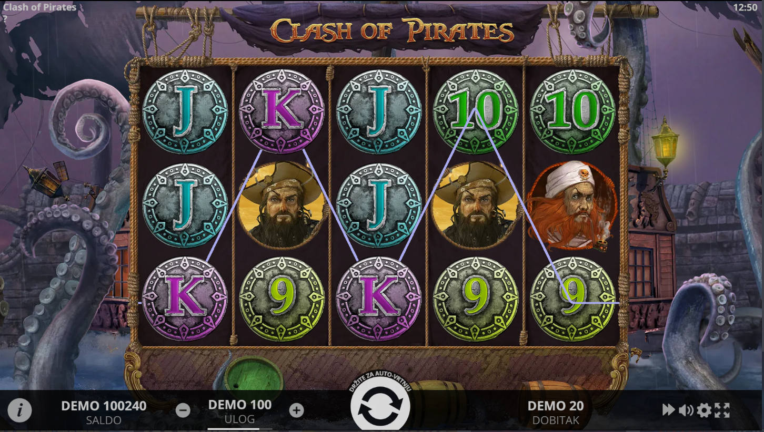Open the info paytable icon
Viewport: 764px width, 432px height.
pyautogui.click(x=19, y=410)
